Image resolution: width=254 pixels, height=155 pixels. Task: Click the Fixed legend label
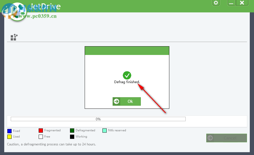point(17,131)
